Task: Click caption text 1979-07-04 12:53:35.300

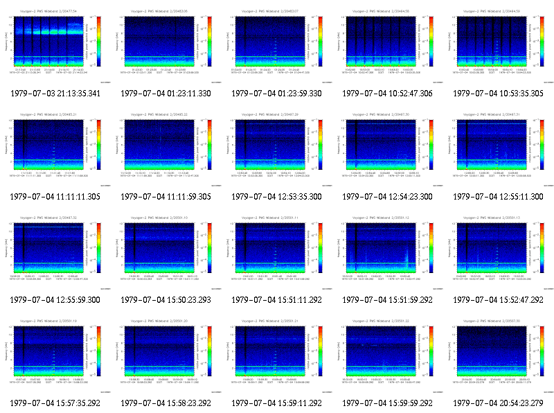Action: pyautogui.click(x=276, y=197)
